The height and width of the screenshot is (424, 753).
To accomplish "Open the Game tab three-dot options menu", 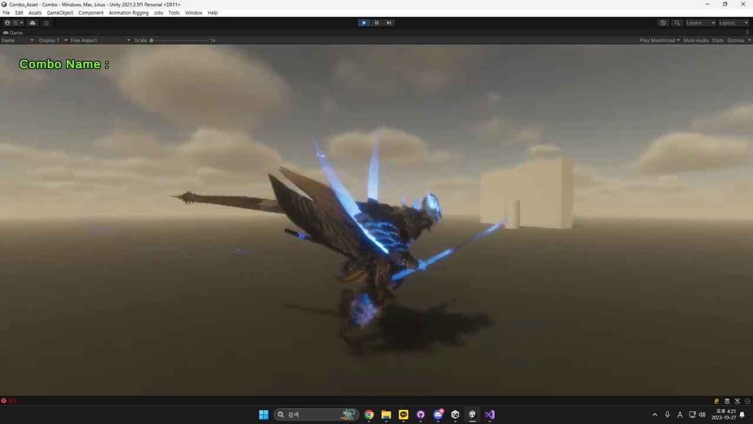I will 748,33.
